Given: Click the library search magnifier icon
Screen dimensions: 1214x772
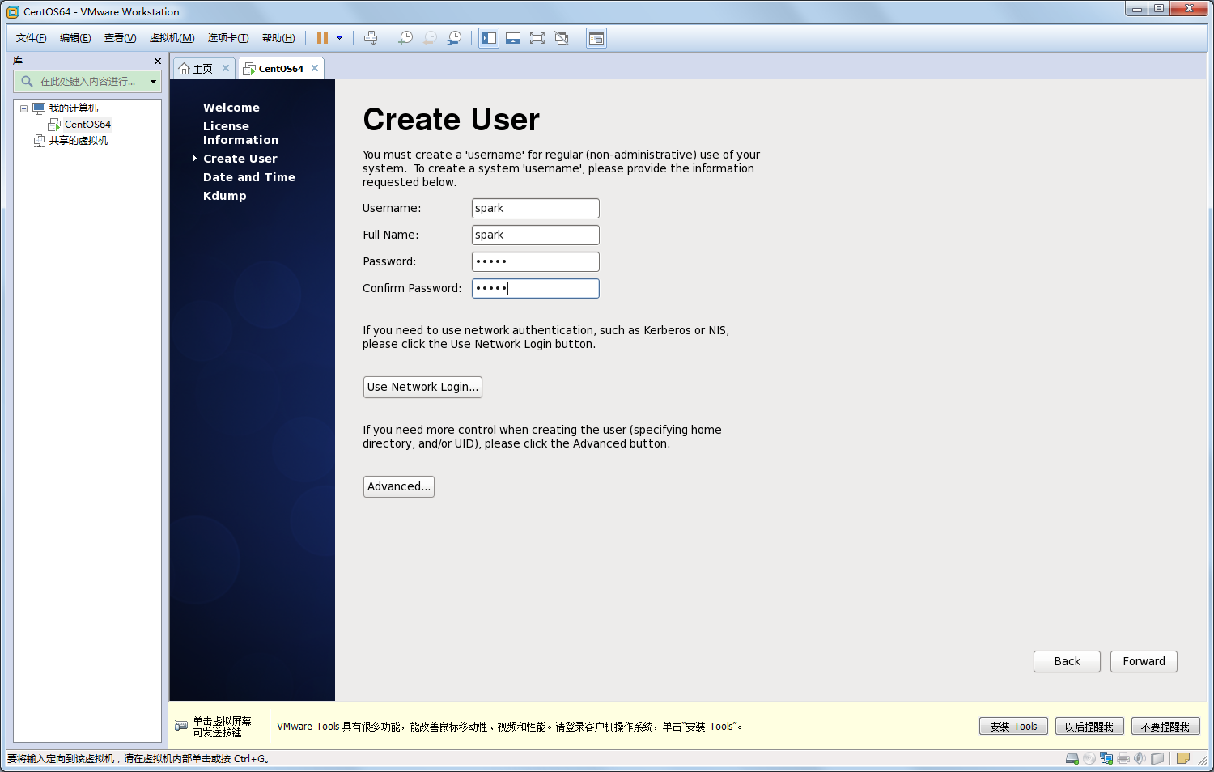Looking at the screenshot, I should 27,81.
